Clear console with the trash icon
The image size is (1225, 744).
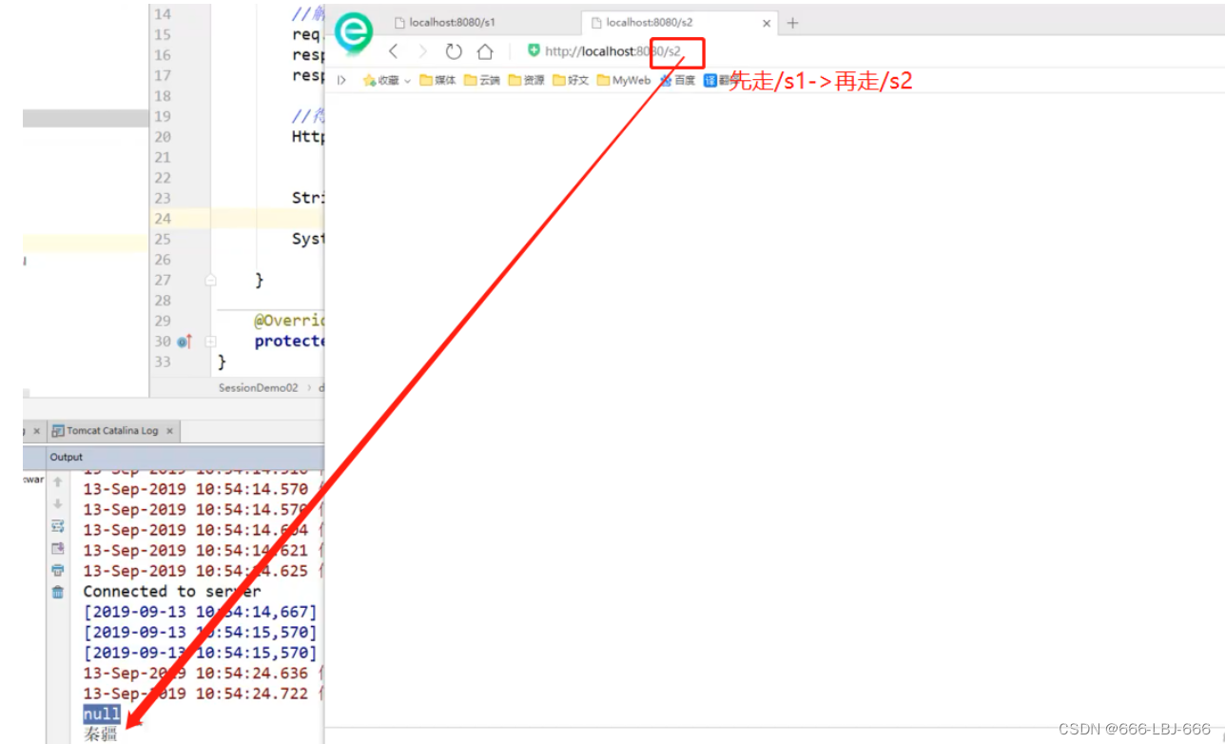(x=58, y=592)
